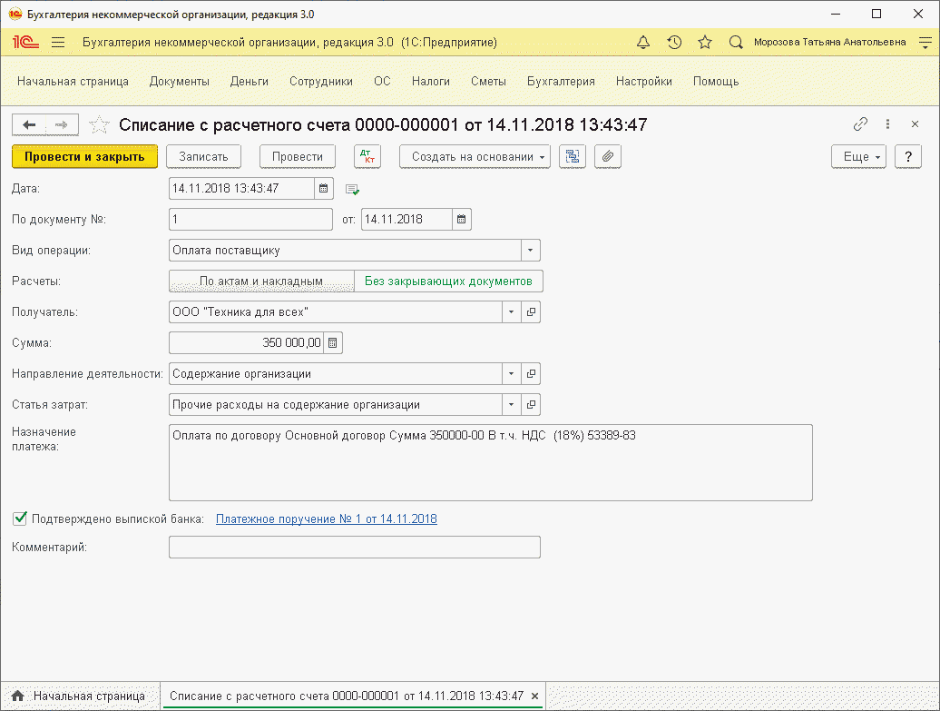The height and width of the screenshot is (711, 940).
Task: Open the three-dot form options menu
Action: click(888, 124)
